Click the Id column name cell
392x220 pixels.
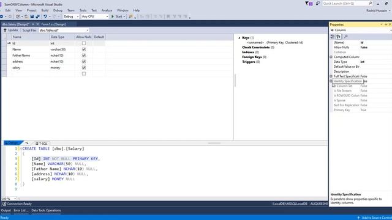click(31, 43)
